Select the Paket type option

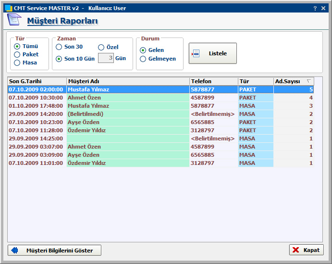tap(17, 54)
